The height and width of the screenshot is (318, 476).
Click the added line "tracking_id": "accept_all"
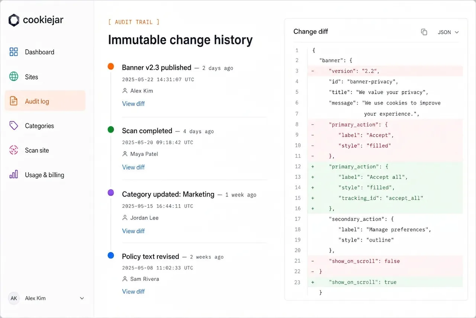click(x=385, y=198)
